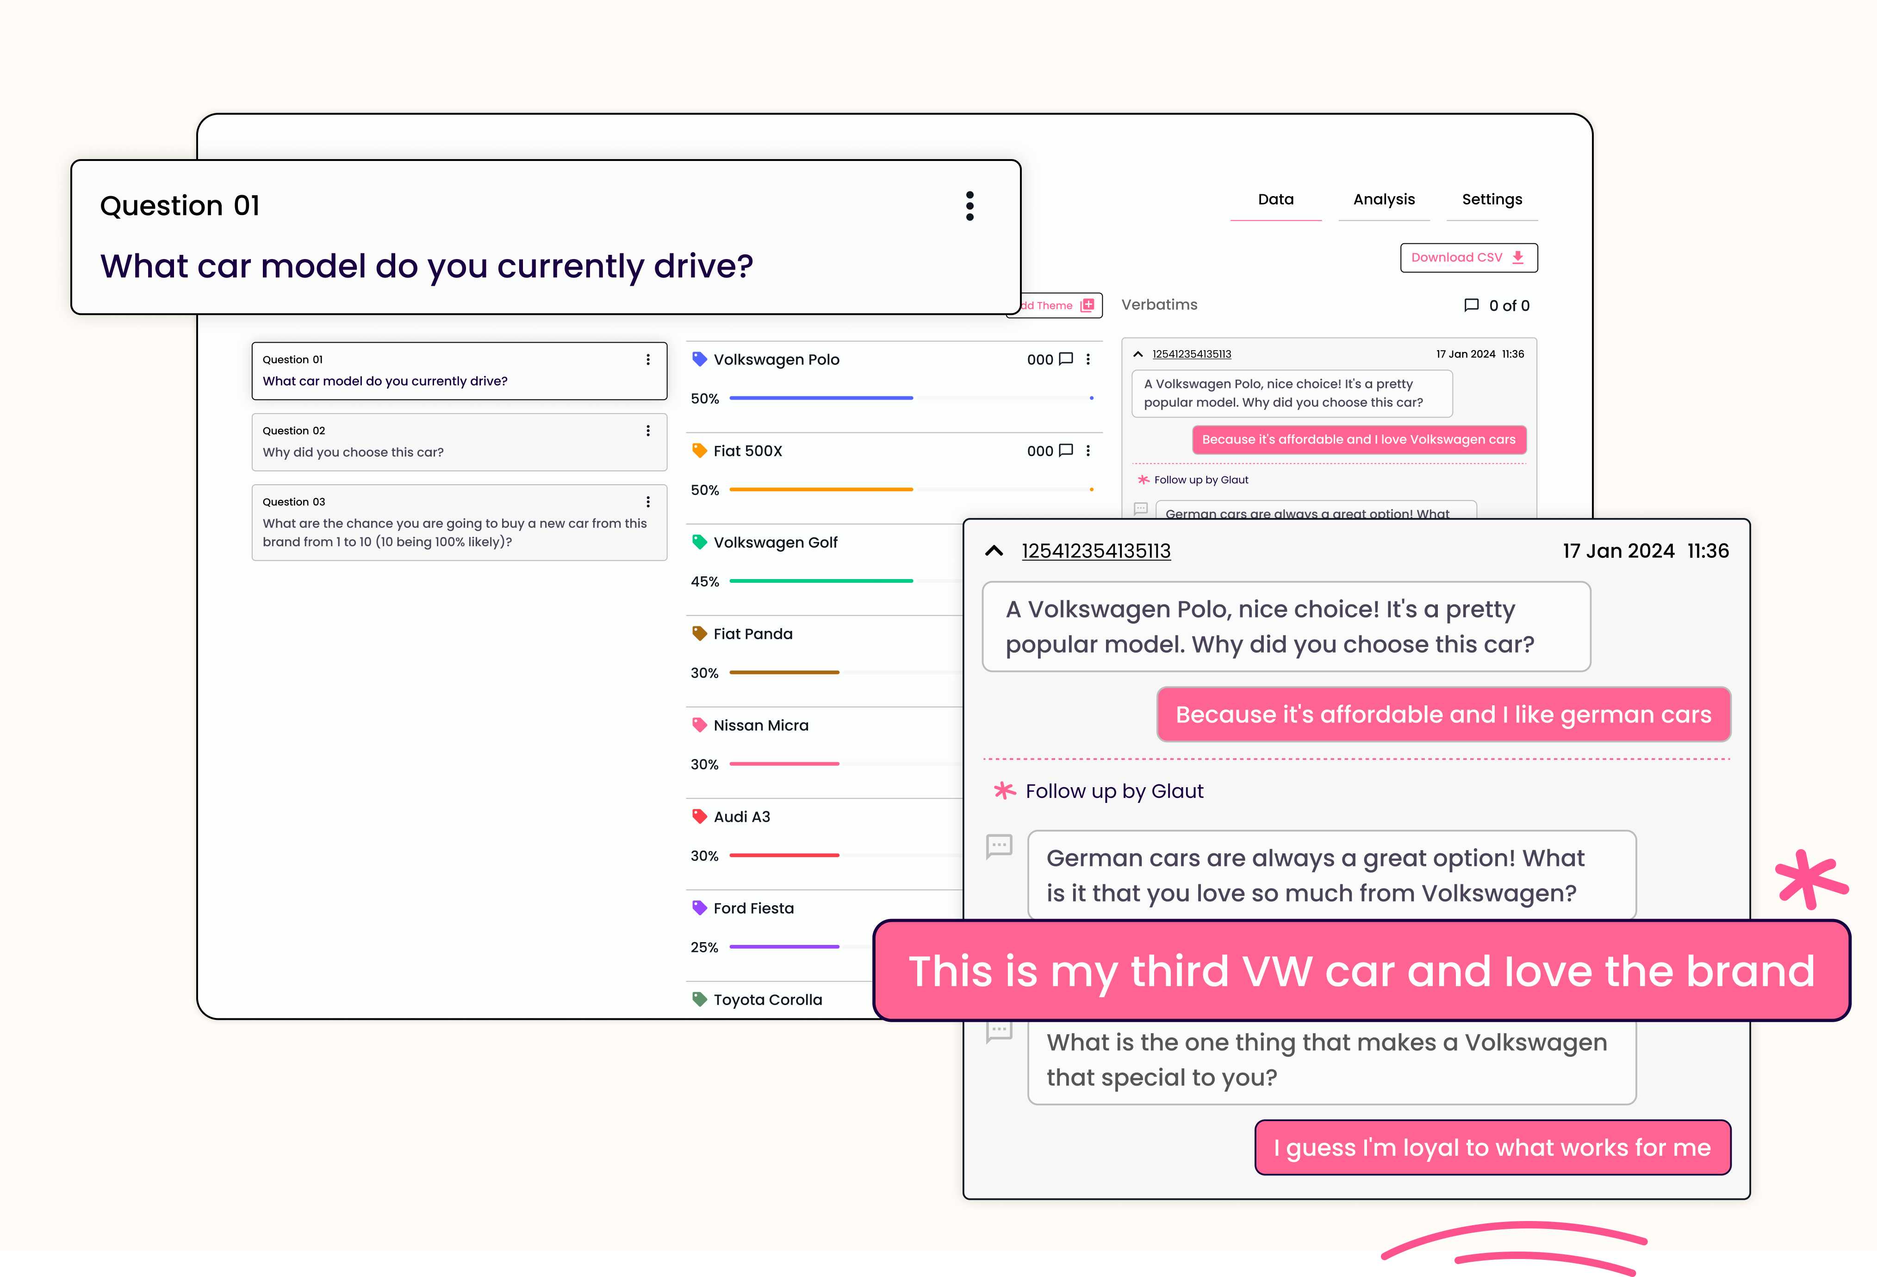This screenshot has width=1877, height=1277.
Task: Click the large 'German cars are always a great option!' message
Action: point(1332,876)
